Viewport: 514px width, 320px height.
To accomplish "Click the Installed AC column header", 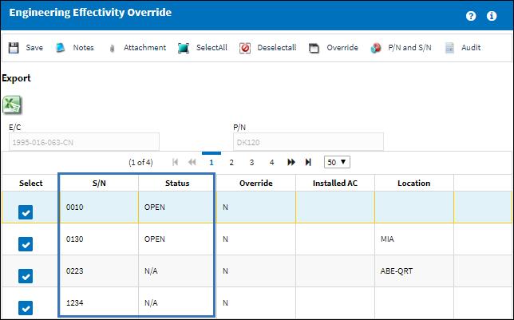I will click(x=335, y=184).
